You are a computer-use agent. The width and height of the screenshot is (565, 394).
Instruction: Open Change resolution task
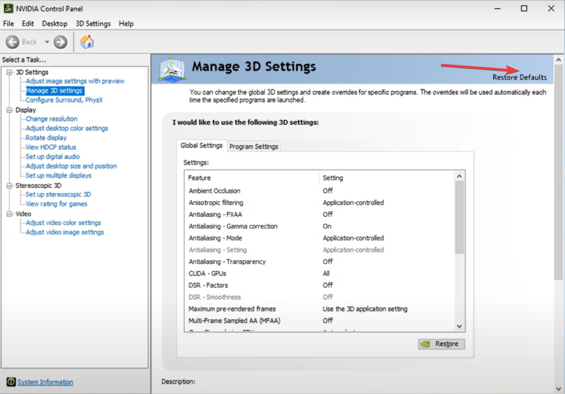point(51,119)
